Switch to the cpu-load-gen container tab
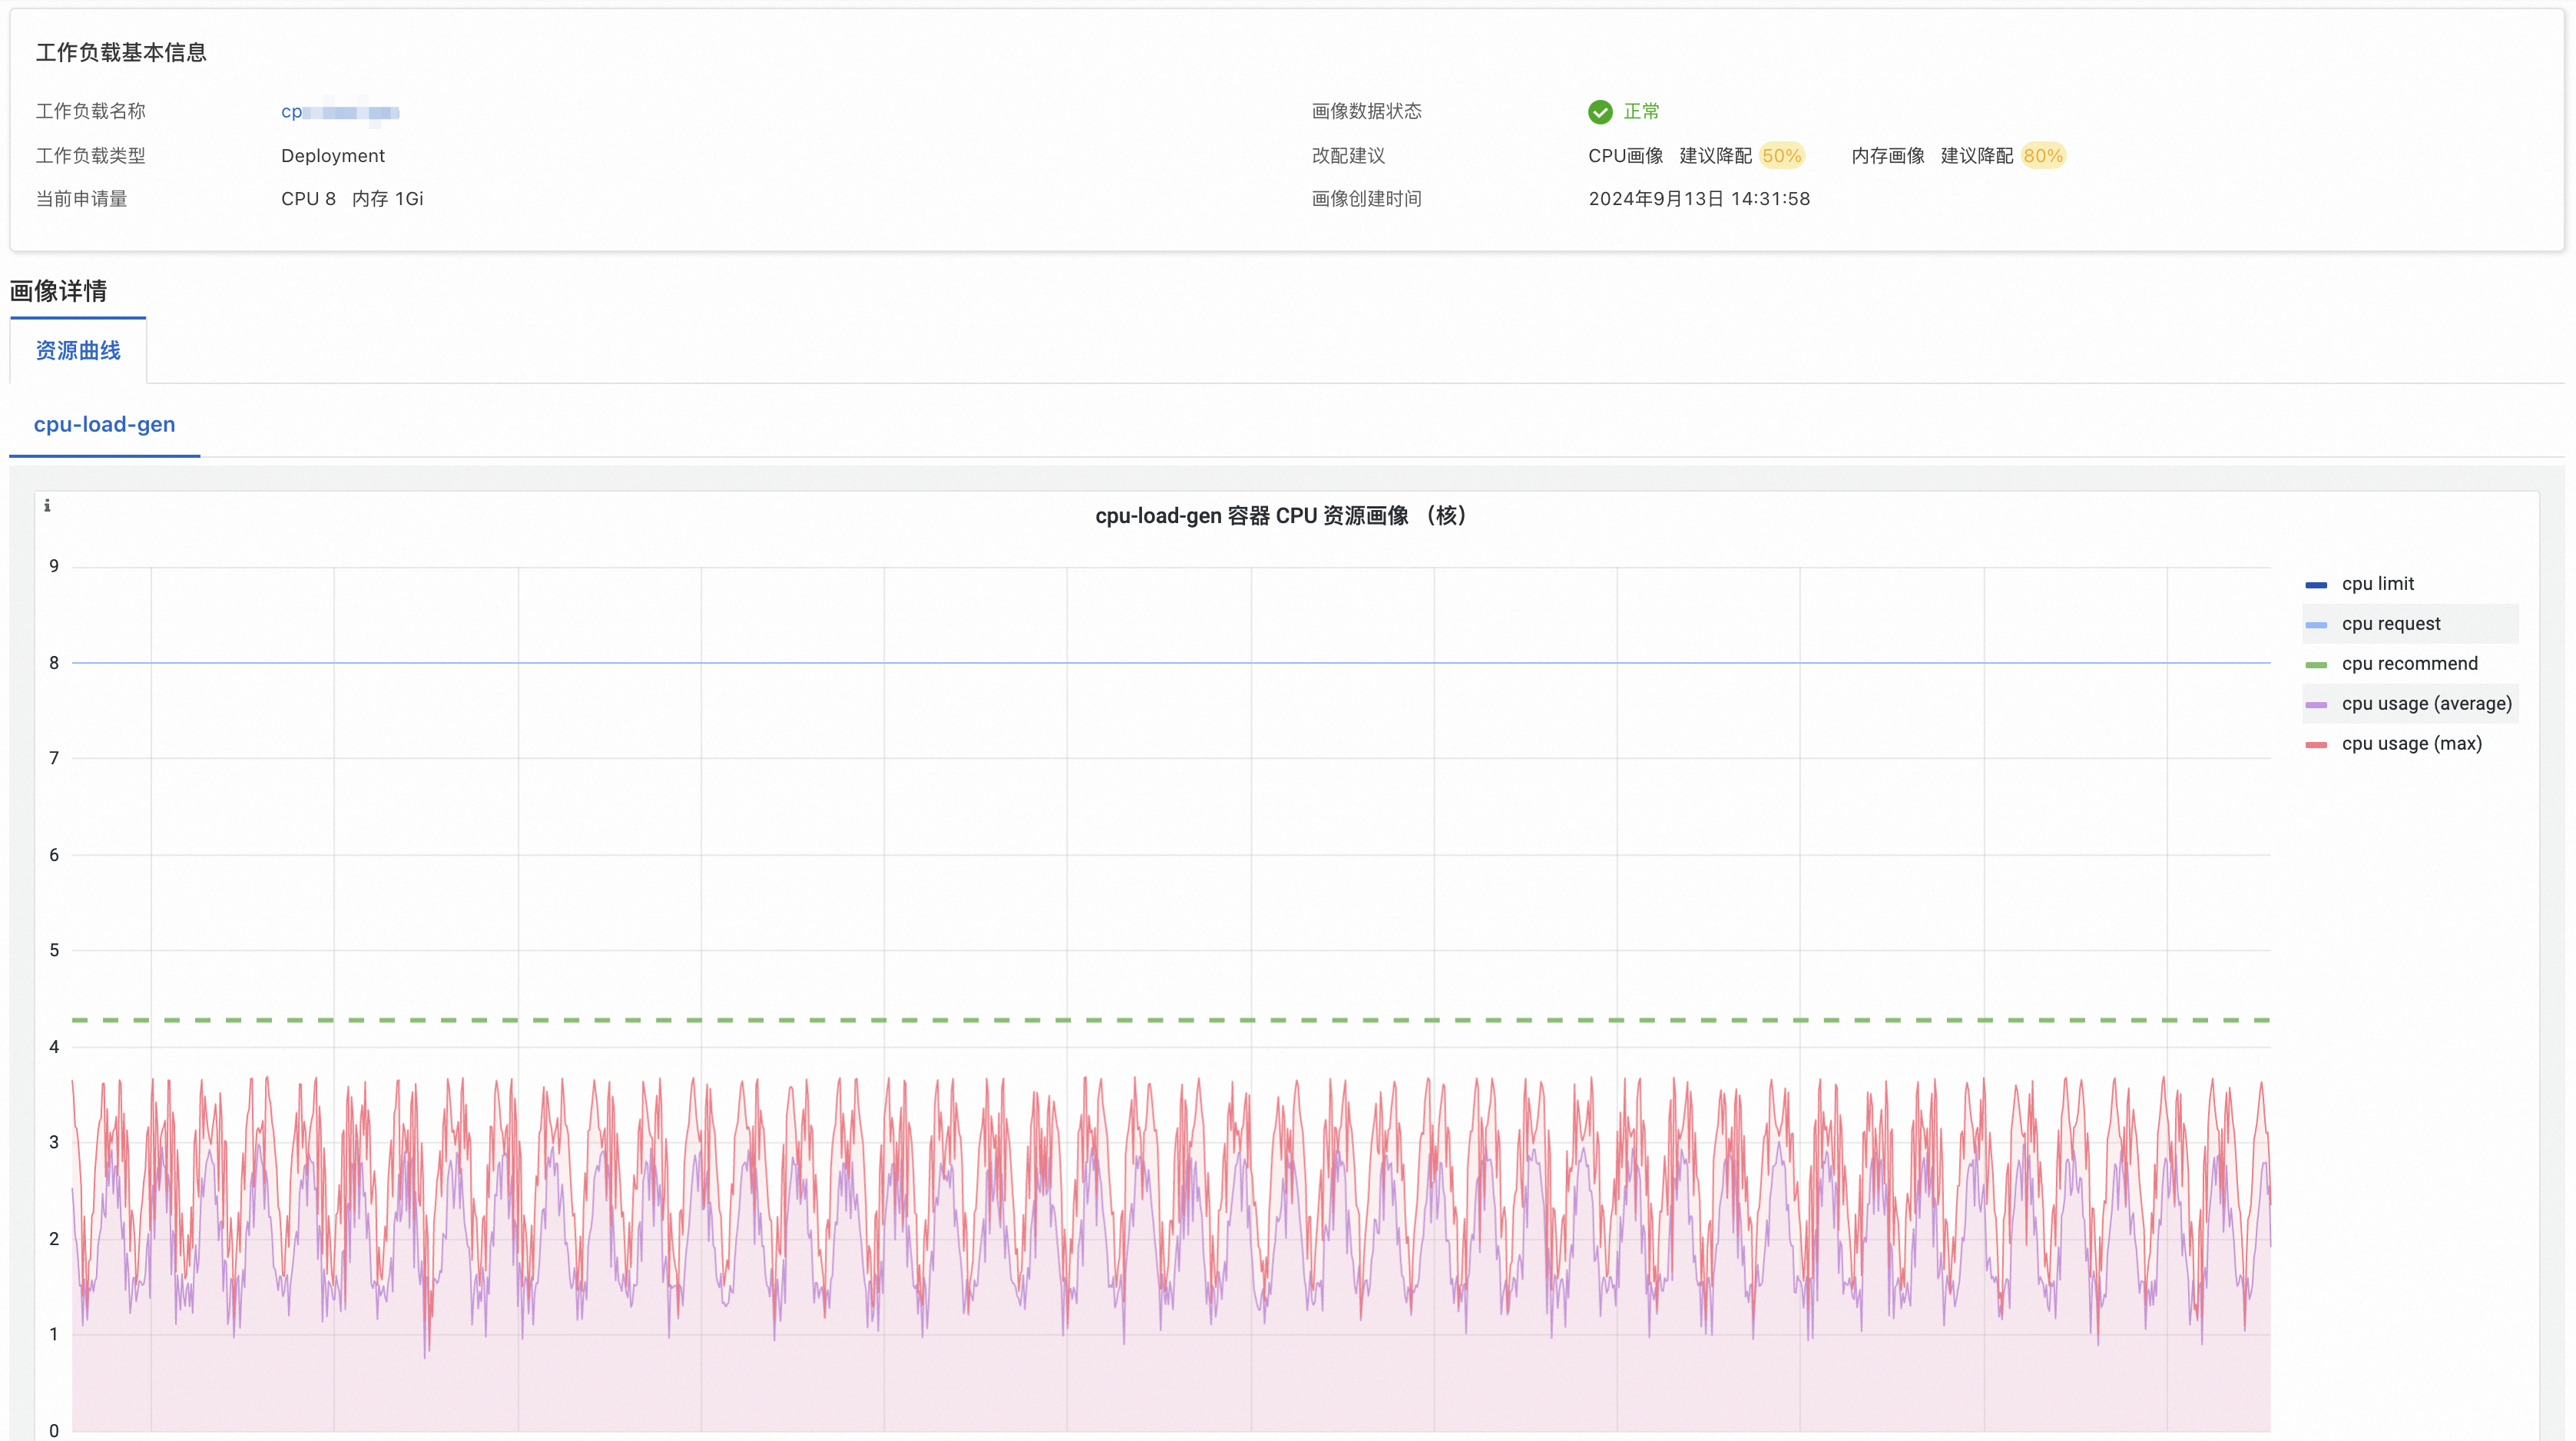The width and height of the screenshot is (2576, 1441). click(105, 425)
